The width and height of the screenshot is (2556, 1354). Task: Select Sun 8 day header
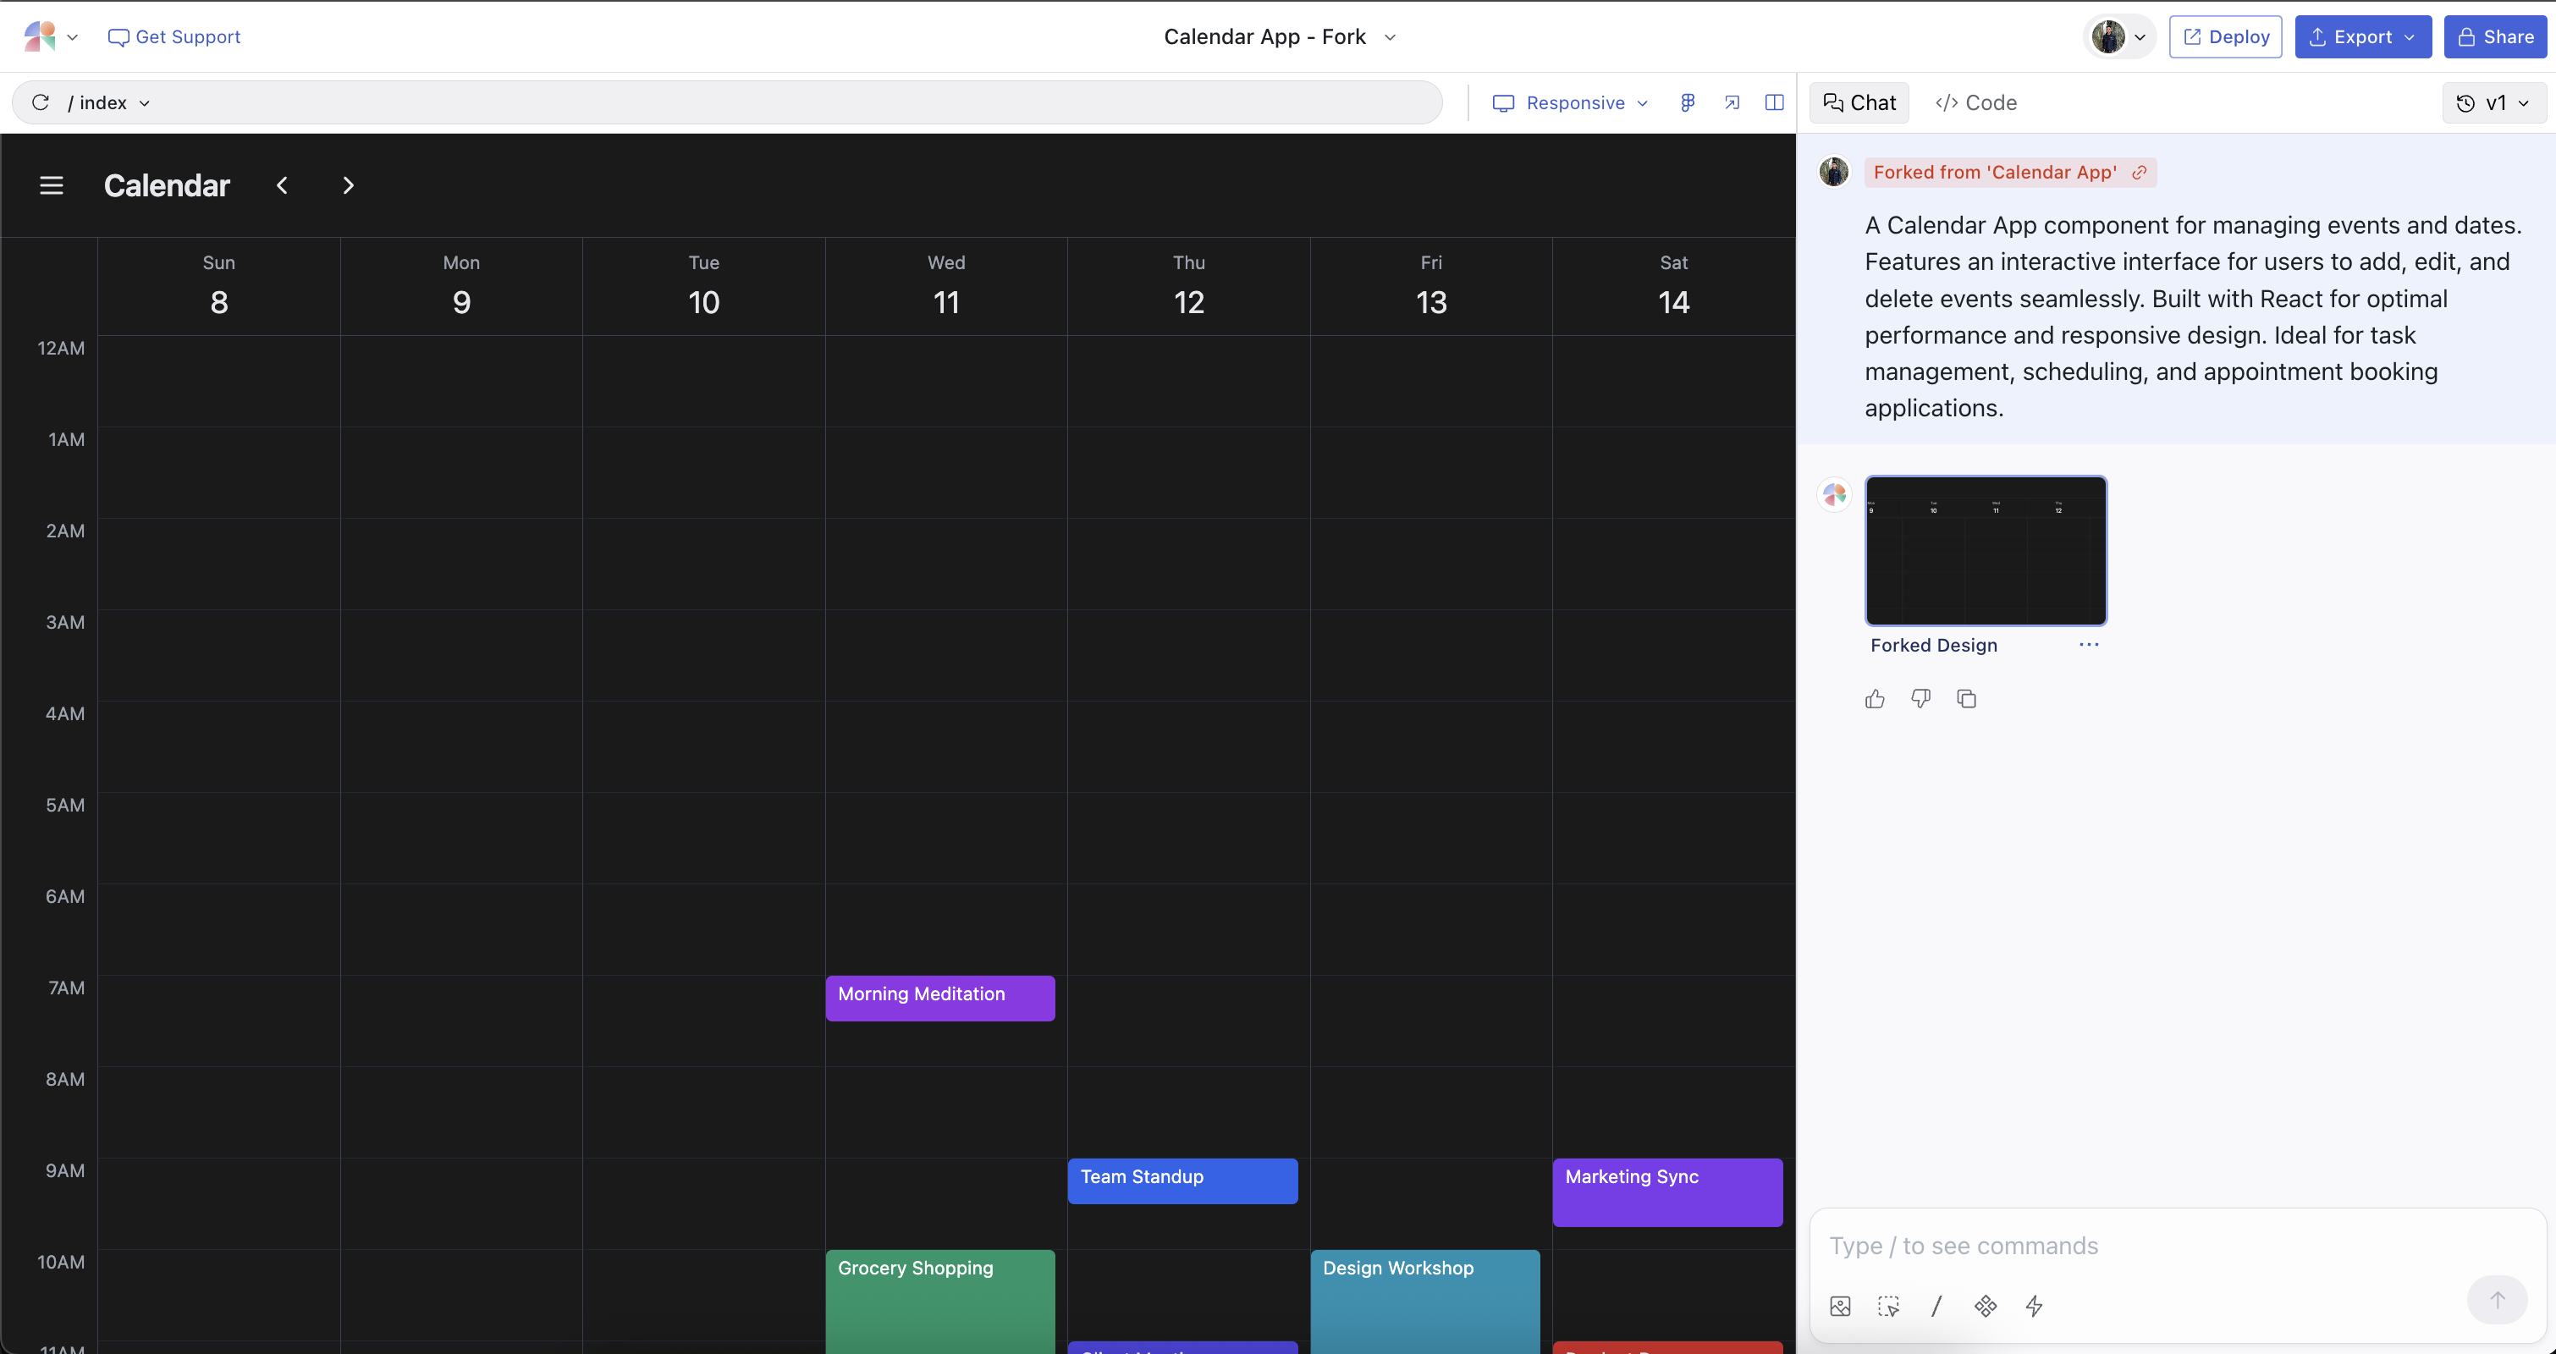pos(219,286)
